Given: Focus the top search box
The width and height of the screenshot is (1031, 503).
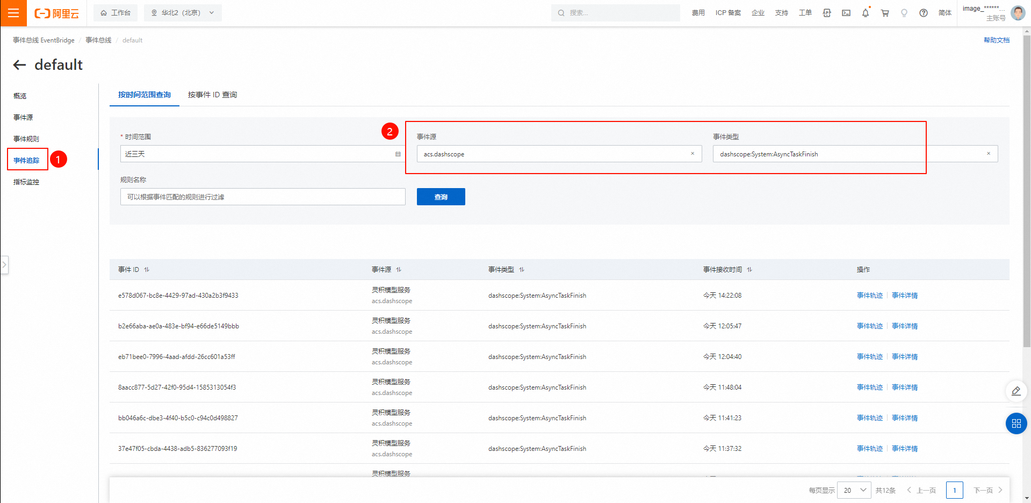Looking at the screenshot, I should point(615,13).
